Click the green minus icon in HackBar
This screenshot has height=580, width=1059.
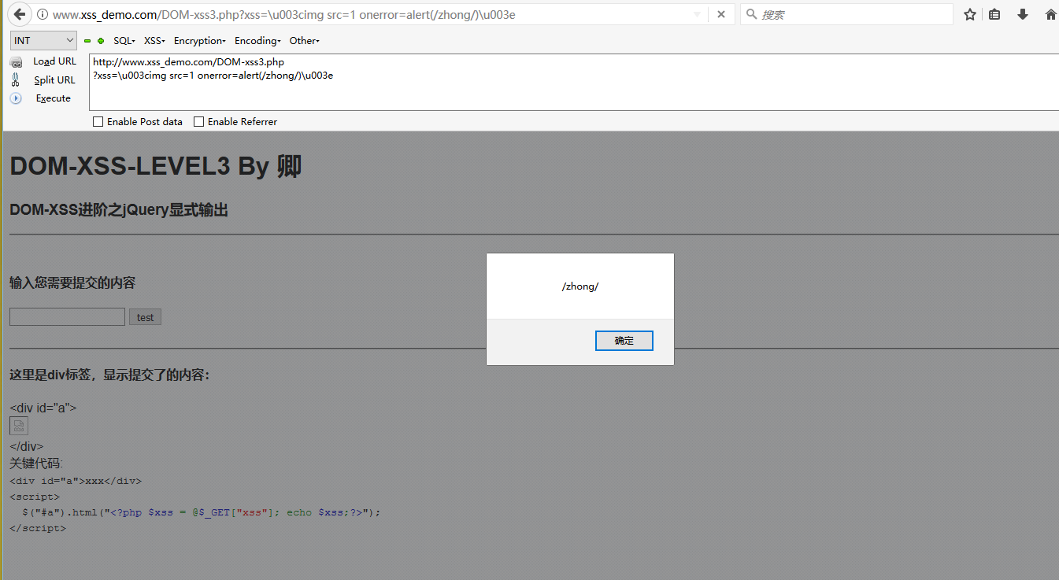(x=87, y=41)
